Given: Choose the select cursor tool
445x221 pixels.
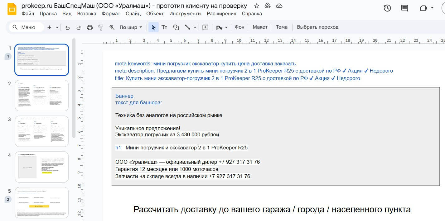Looking at the screenshot, I should click(153, 27).
